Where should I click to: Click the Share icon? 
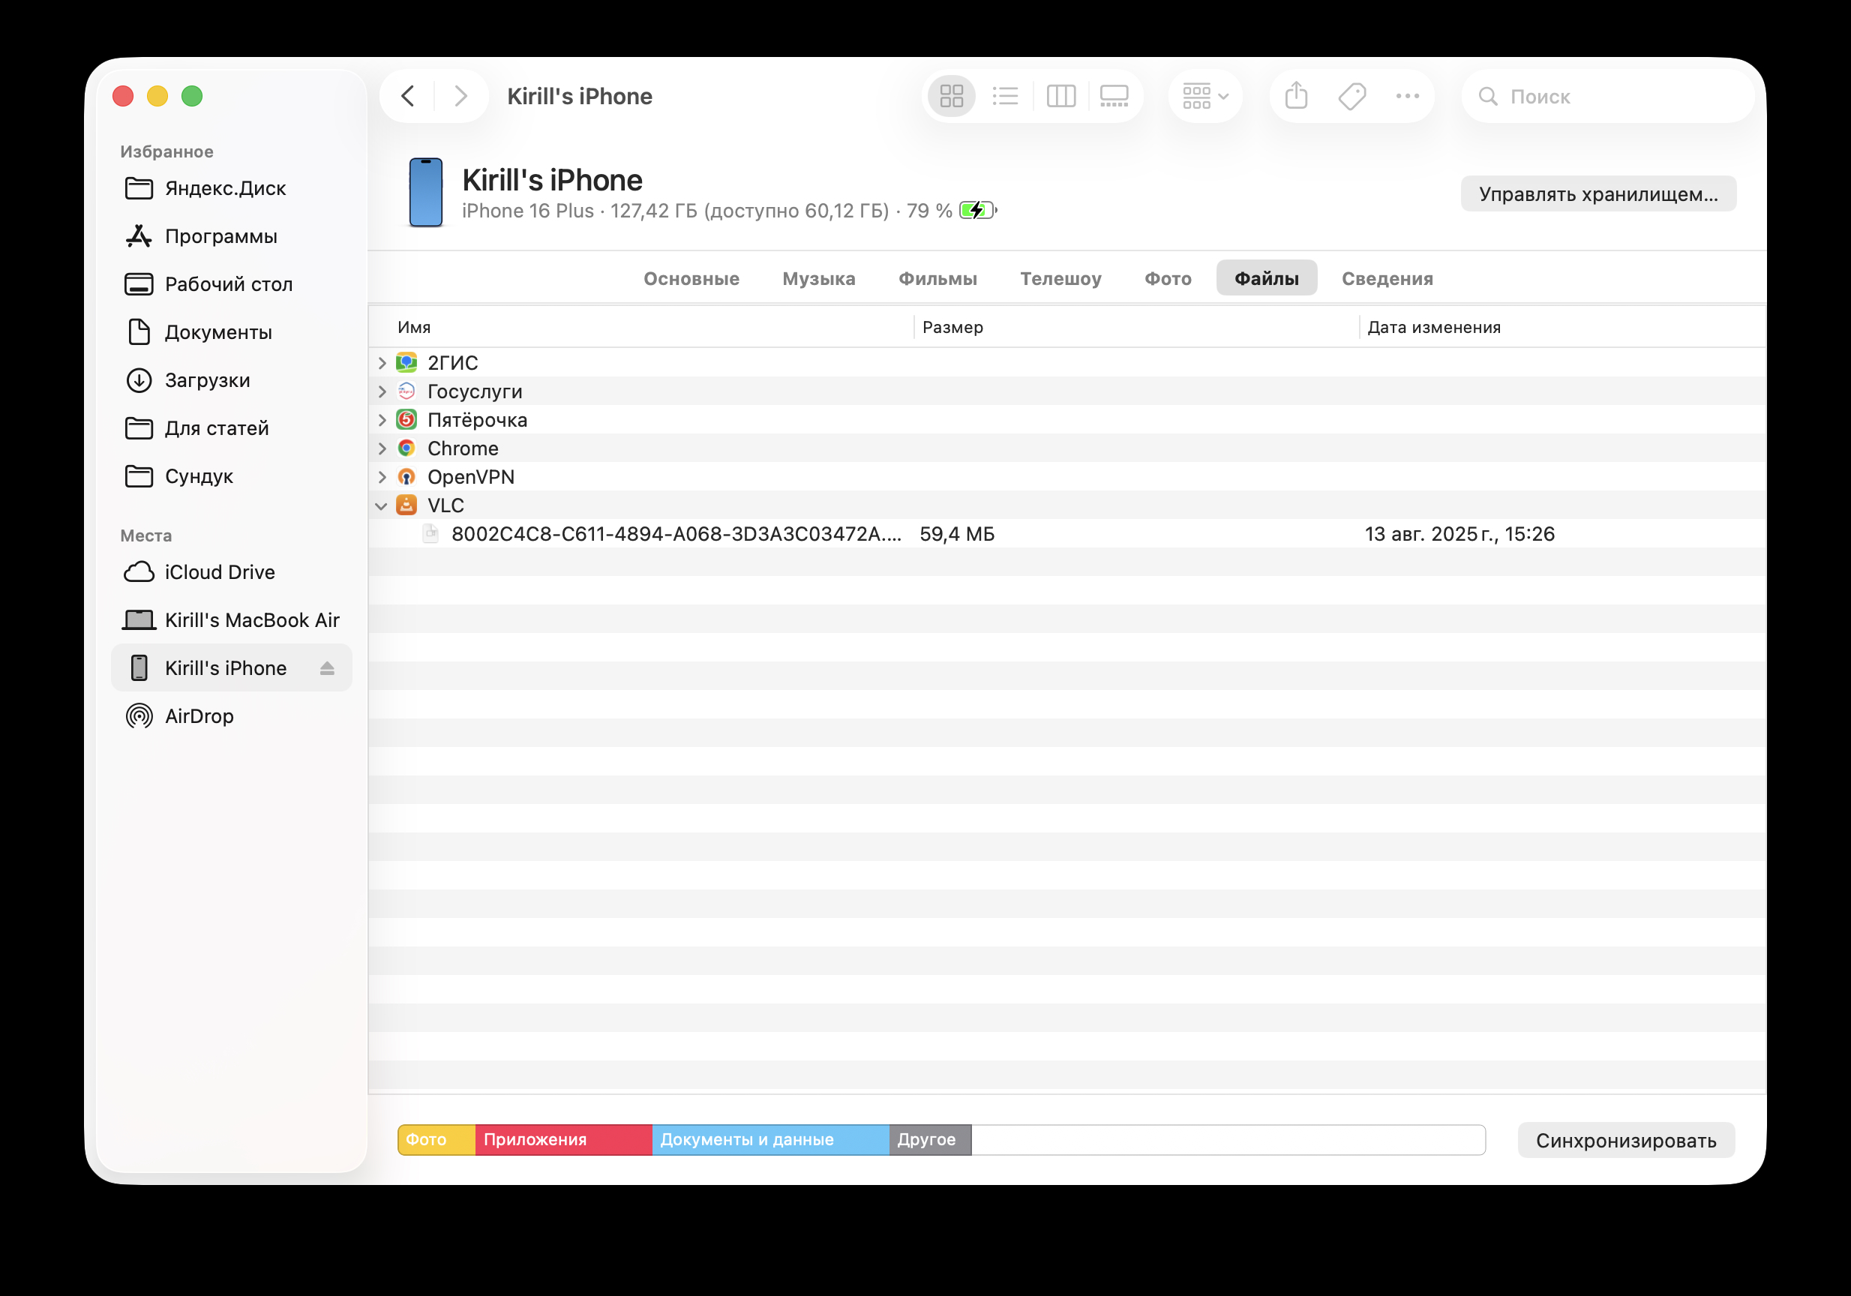point(1295,96)
